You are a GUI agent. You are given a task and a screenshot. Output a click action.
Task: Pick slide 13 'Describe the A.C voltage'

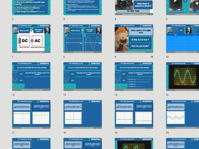[83, 76]
